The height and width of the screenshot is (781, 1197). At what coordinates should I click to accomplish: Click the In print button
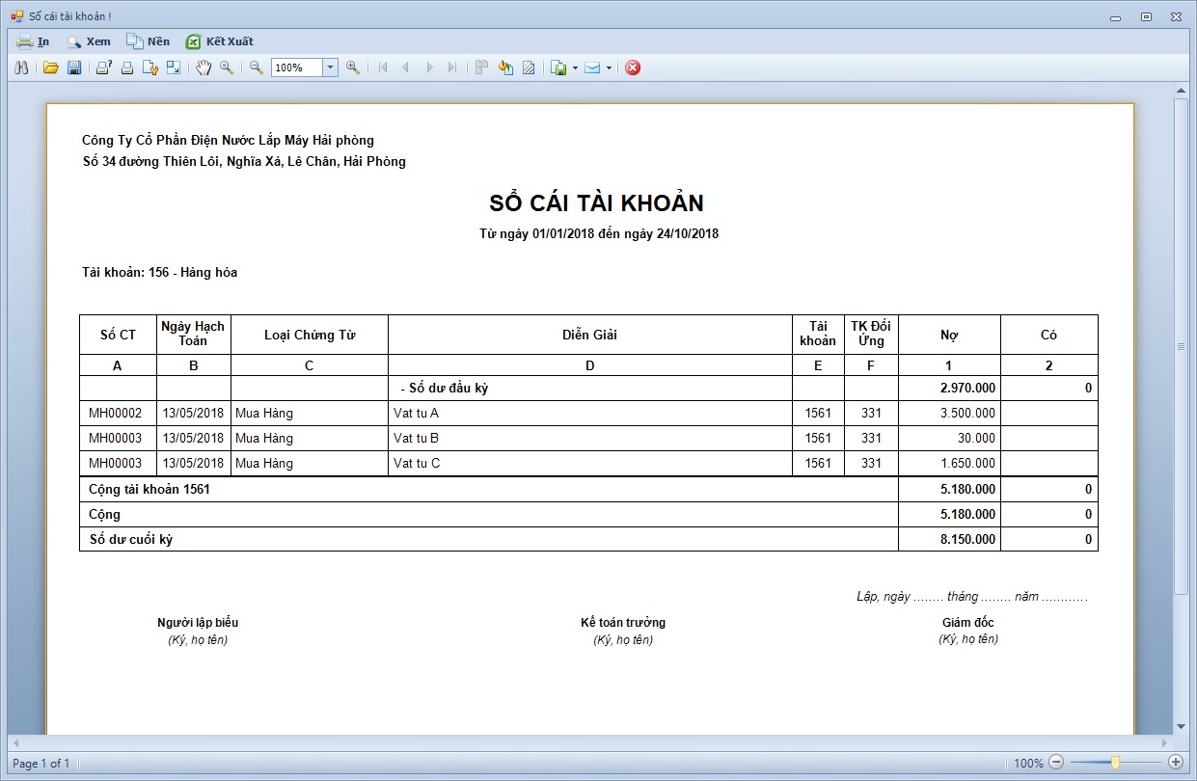point(34,41)
